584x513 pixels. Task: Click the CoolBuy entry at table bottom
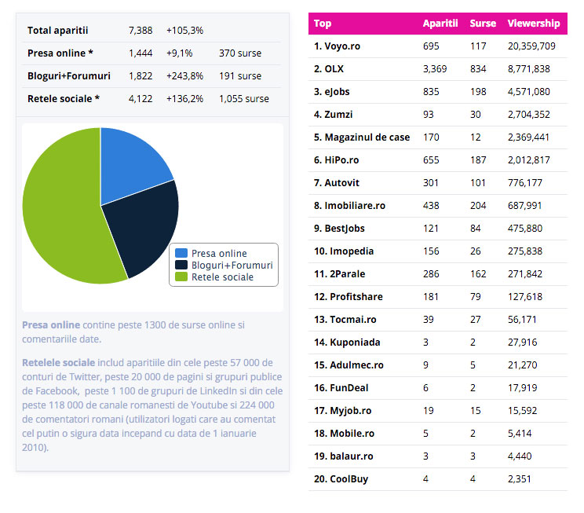(x=341, y=479)
